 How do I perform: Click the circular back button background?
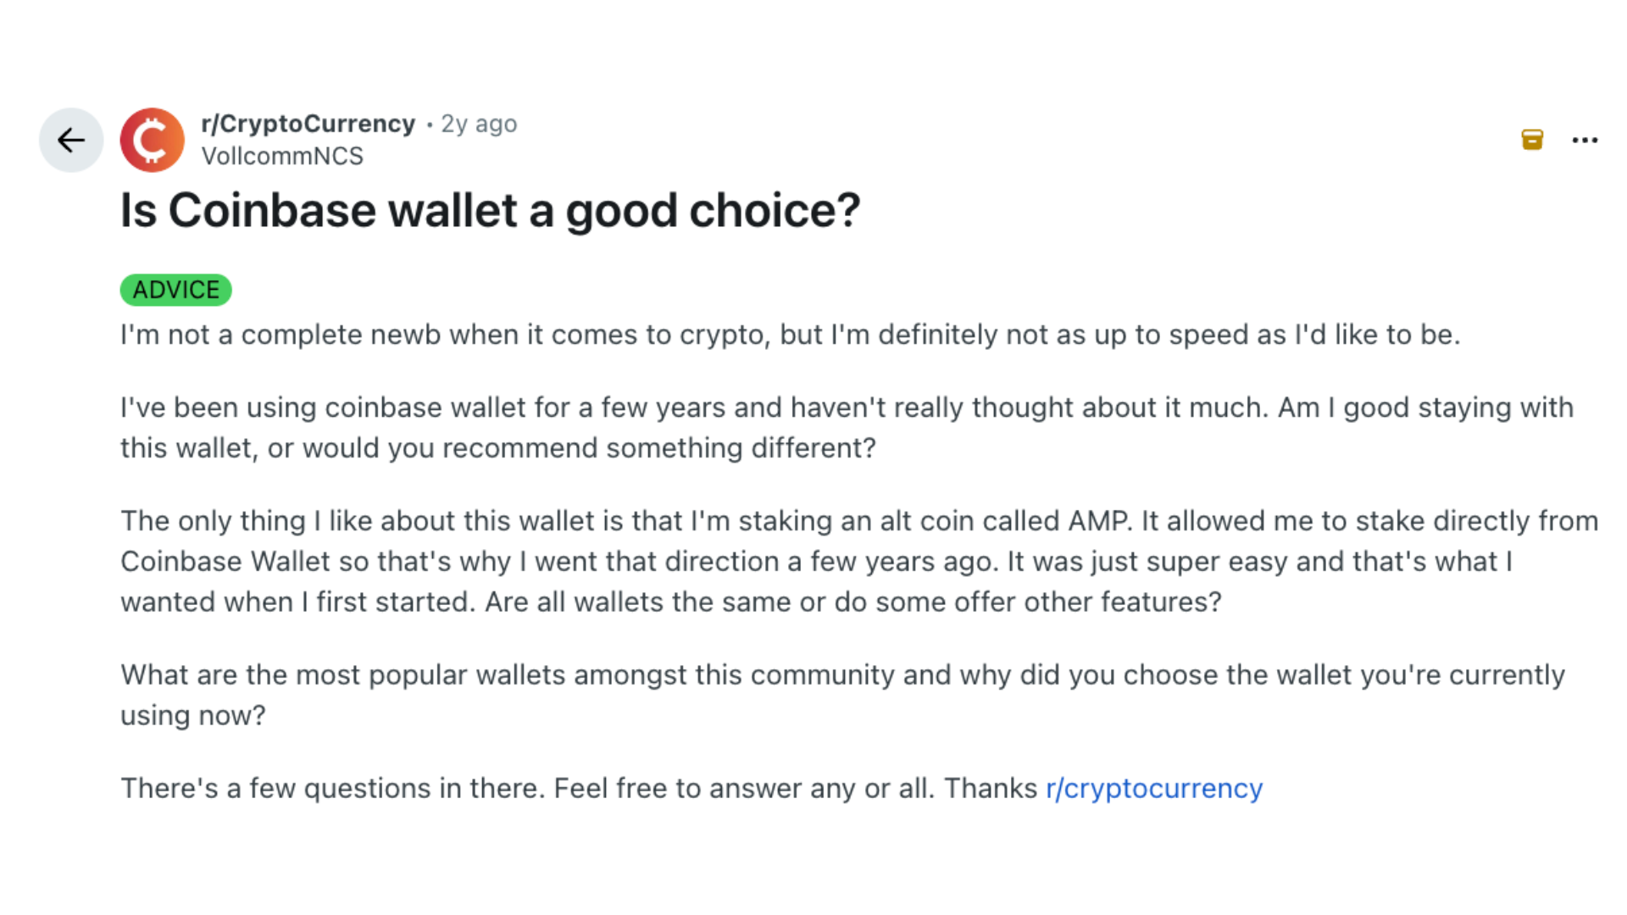point(71,140)
